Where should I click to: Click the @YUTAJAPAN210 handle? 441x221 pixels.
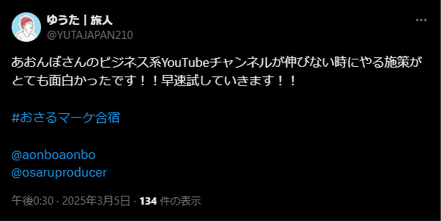pos(90,35)
